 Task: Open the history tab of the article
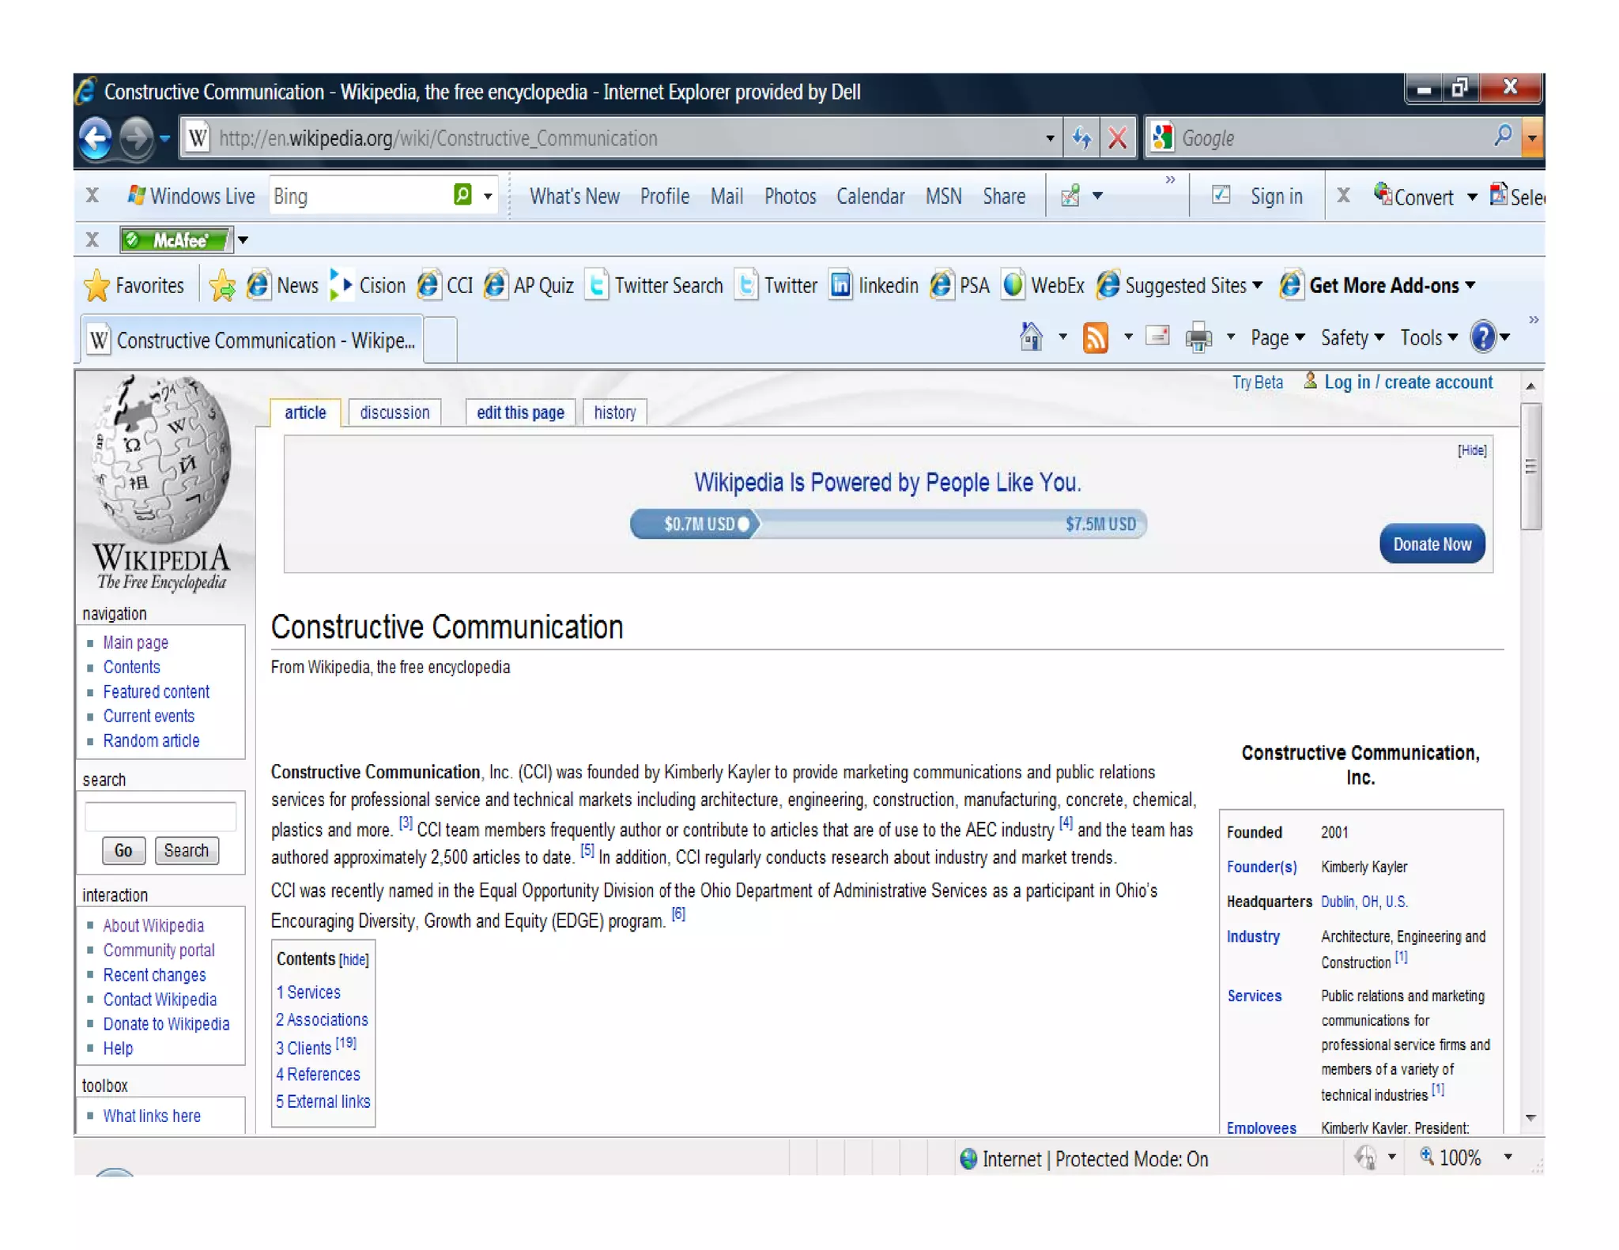(x=614, y=412)
